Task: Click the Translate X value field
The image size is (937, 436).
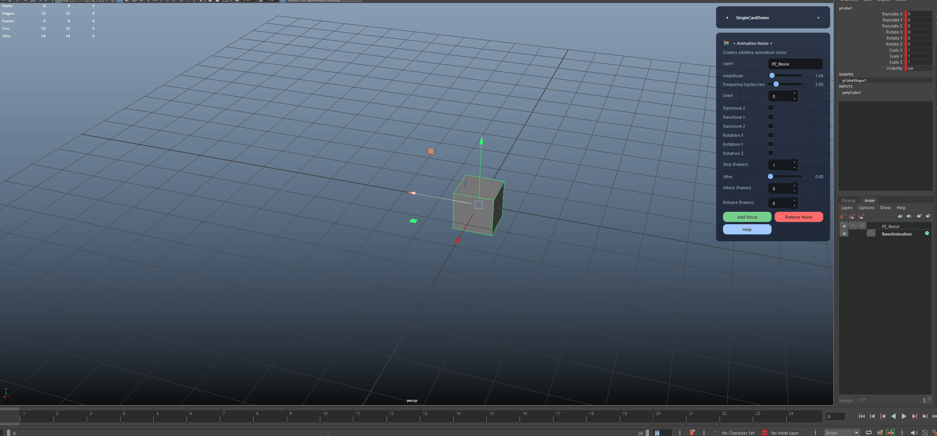Action: [x=919, y=14]
